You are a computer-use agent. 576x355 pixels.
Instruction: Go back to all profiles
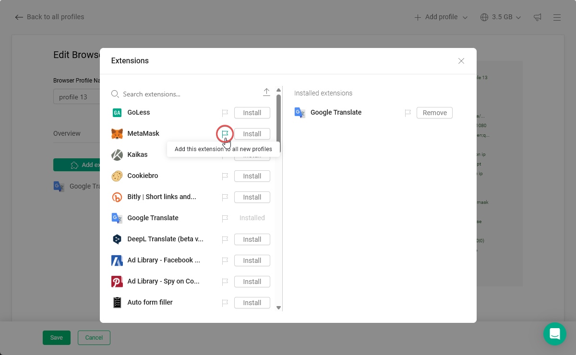pos(49,17)
